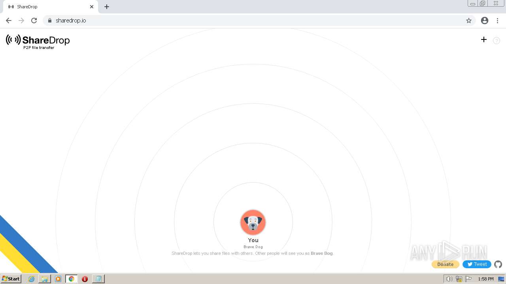The width and height of the screenshot is (506, 284).
Task: Click the show desktop icon
Action: point(501,279)
